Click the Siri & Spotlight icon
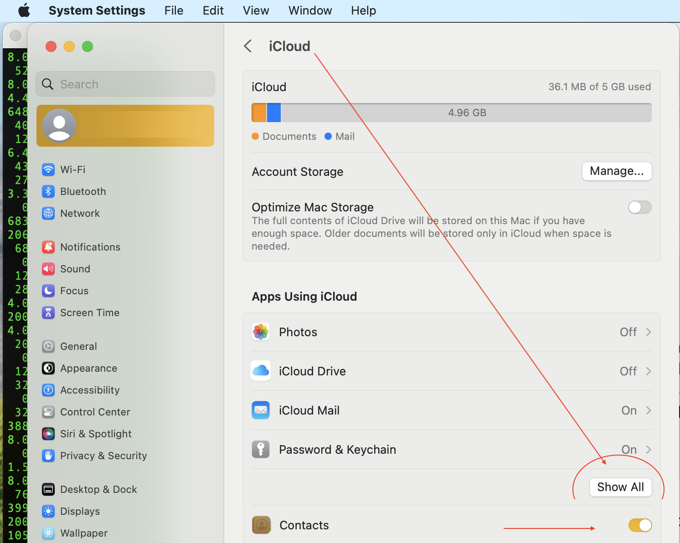Screen dimensions: 680x543 (x=48, y=434)
